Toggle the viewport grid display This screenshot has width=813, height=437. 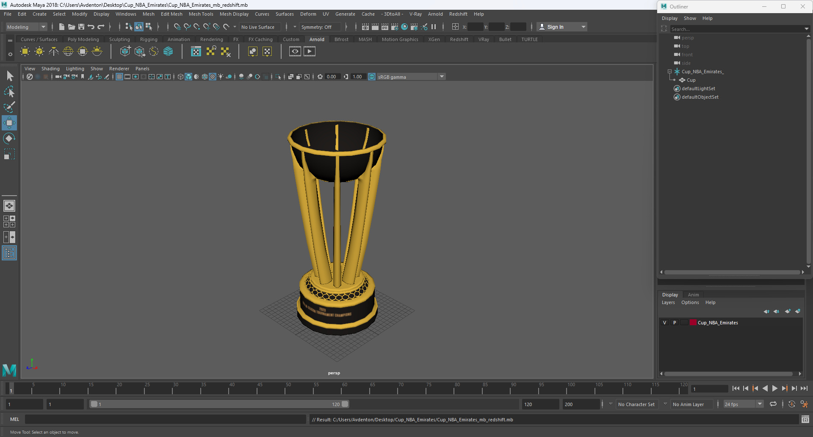(x=119, y=77)
